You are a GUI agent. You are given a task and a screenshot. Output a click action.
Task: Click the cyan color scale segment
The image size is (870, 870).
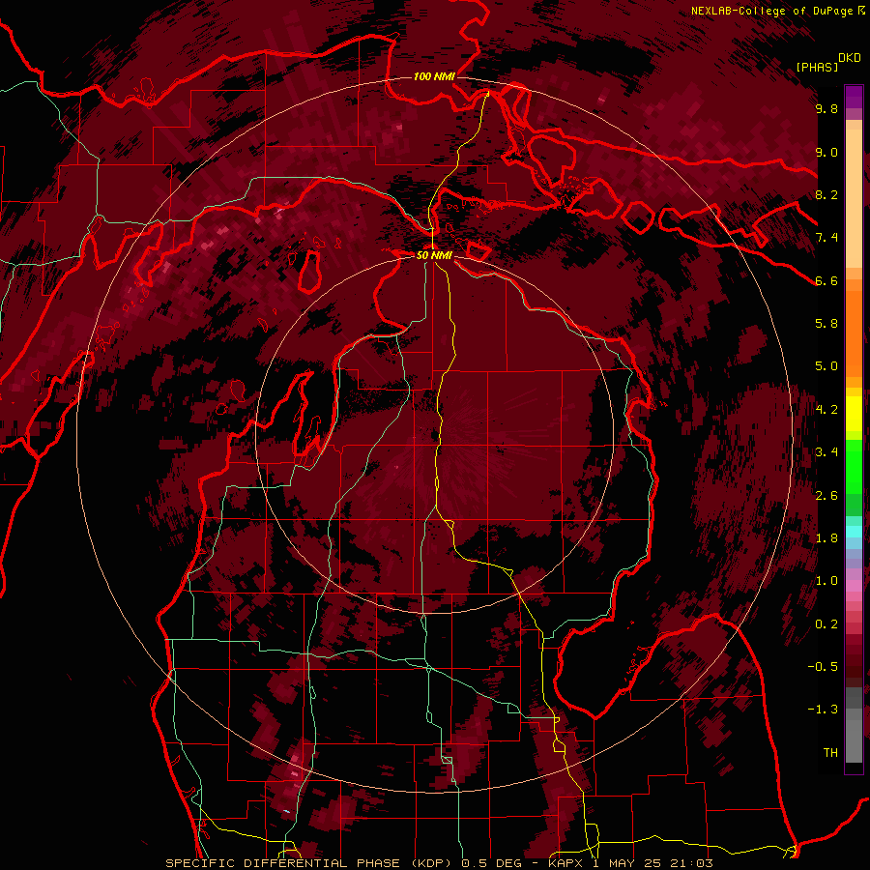[x=854, y=532]
